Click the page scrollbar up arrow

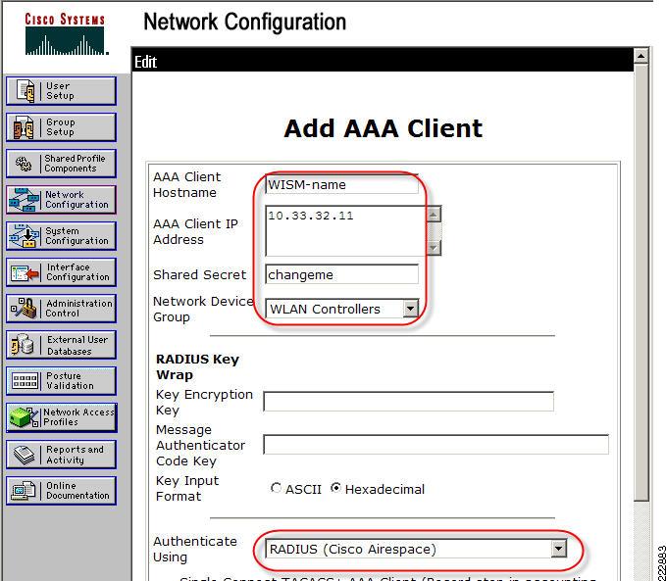coord(640,56)
